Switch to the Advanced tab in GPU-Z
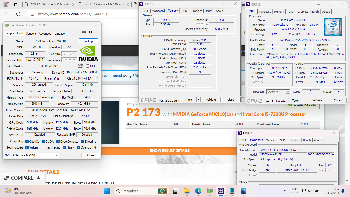 [x=45, y=34]
